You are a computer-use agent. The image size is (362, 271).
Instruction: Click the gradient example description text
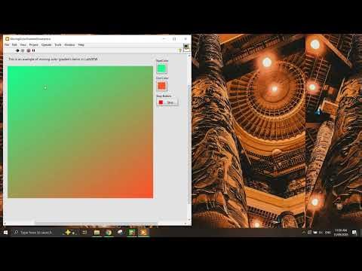[x=53, y=59]
